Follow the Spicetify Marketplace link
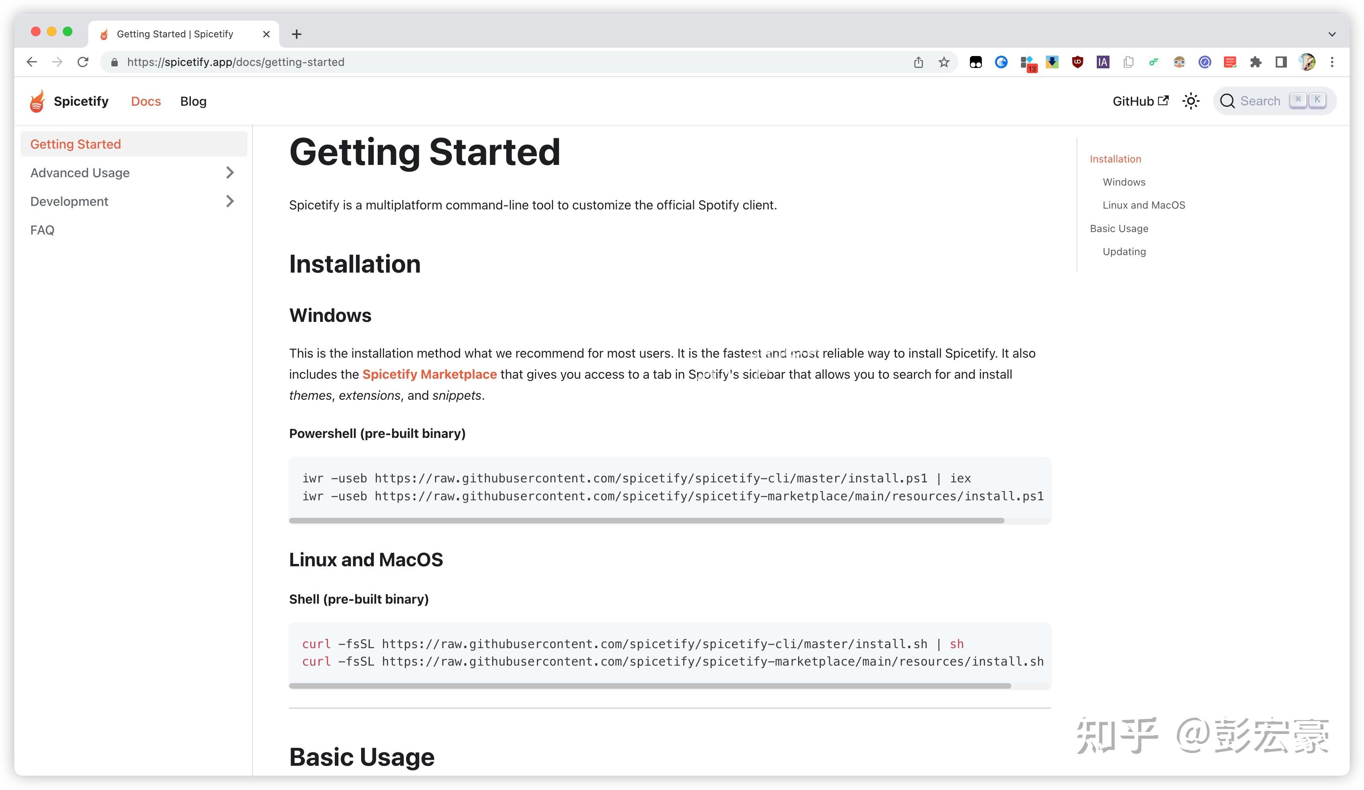This screenshot has width=1364, height=790. pyautogui.click(x=429, y=374)
